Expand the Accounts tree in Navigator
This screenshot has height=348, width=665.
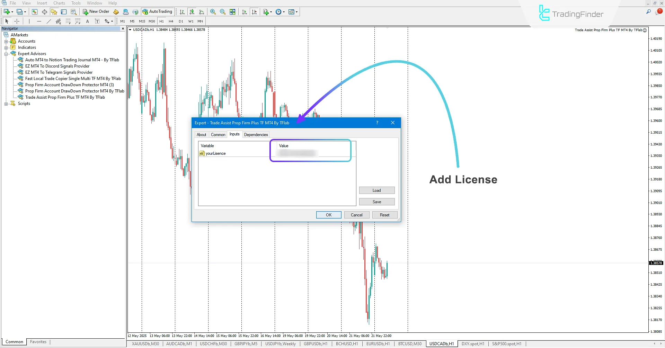6,41
